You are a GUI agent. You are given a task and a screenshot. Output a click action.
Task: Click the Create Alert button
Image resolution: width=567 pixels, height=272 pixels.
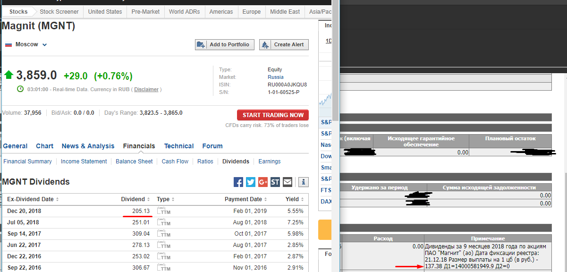pyautogui.click(x=284, y=44)
